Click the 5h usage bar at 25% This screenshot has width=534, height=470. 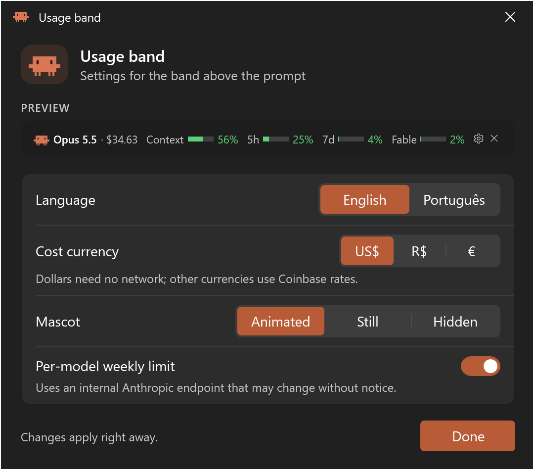tap(276, 139)
